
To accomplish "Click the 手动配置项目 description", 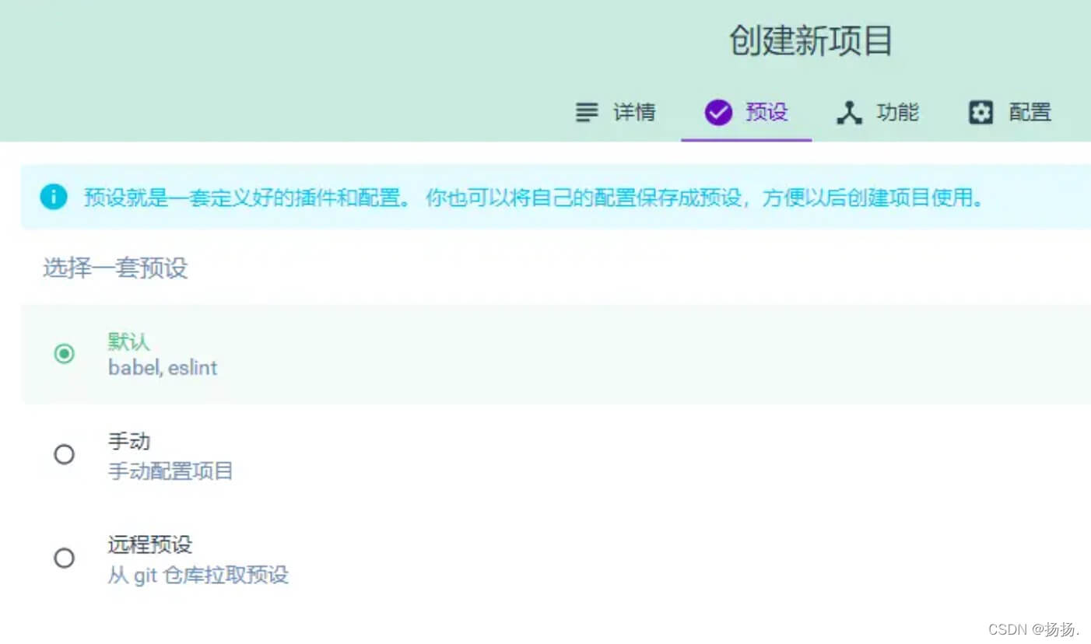I will point(170,471).
